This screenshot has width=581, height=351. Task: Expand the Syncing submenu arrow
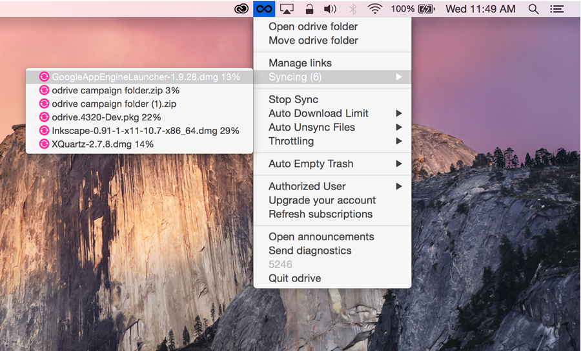coord(399,77)
